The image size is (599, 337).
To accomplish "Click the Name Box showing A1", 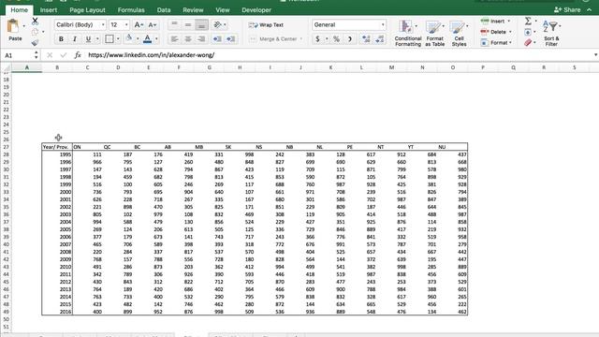I will (x=17, y=55).
